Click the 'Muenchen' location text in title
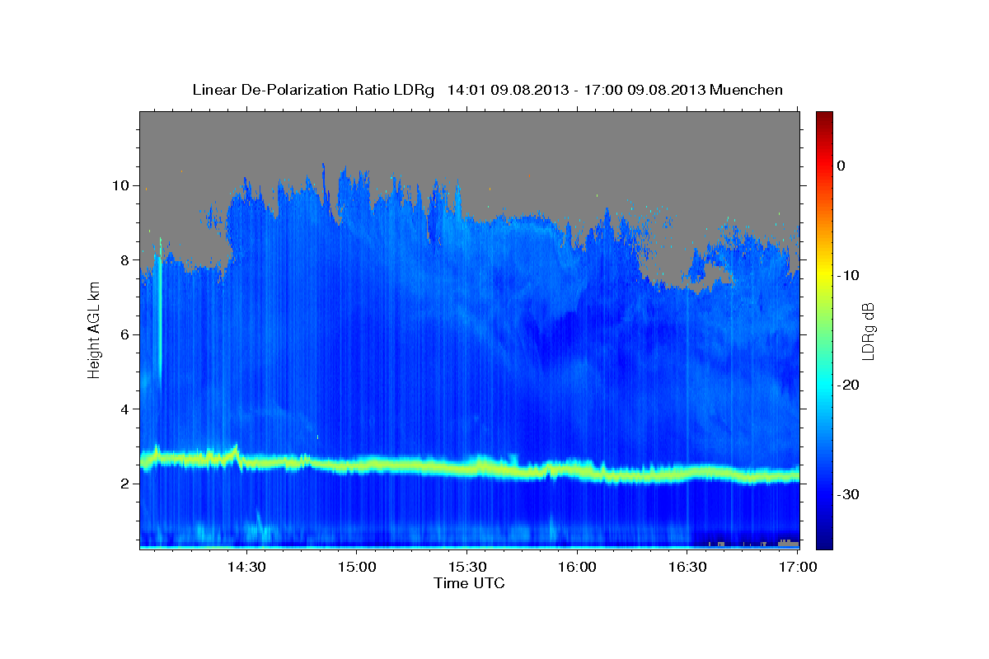Image resolution: width=989 pixels, height=659 pixels. click(x=746, y=90)
